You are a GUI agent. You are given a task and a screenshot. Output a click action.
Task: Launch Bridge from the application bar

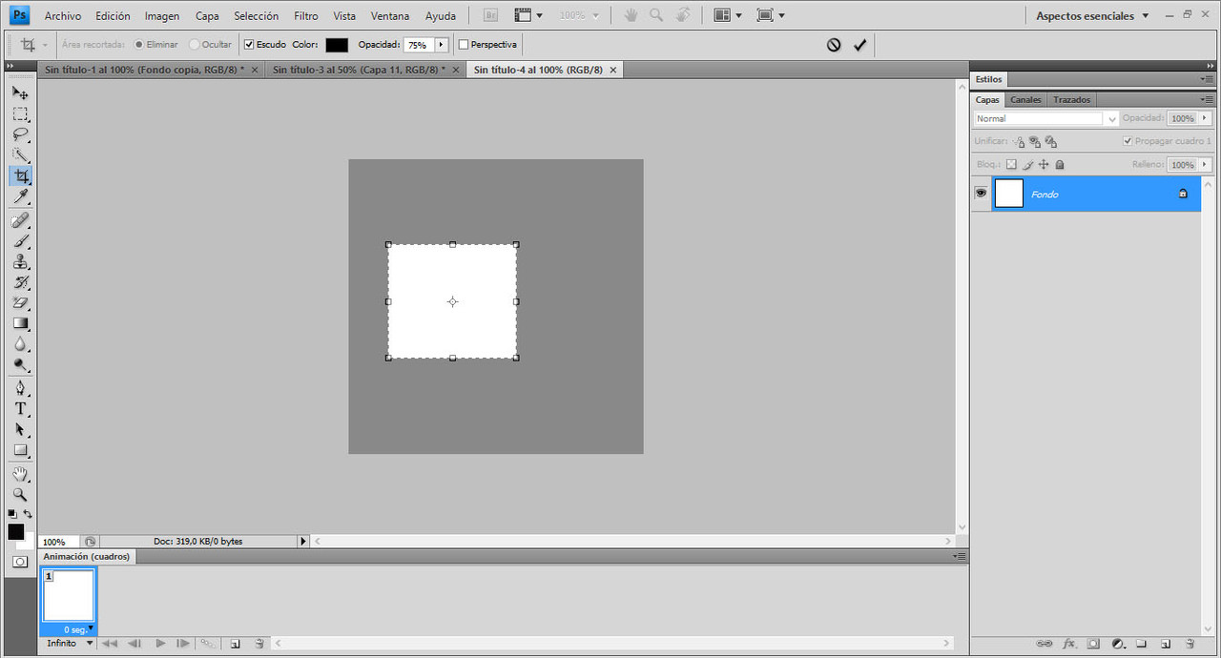490,15
